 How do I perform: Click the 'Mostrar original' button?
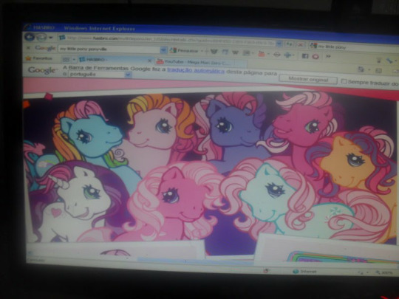[308, 79]
